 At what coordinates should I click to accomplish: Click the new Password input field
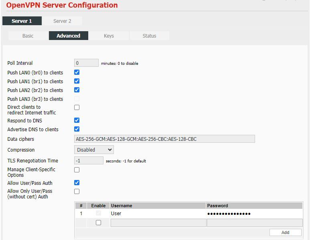(255, 223)
